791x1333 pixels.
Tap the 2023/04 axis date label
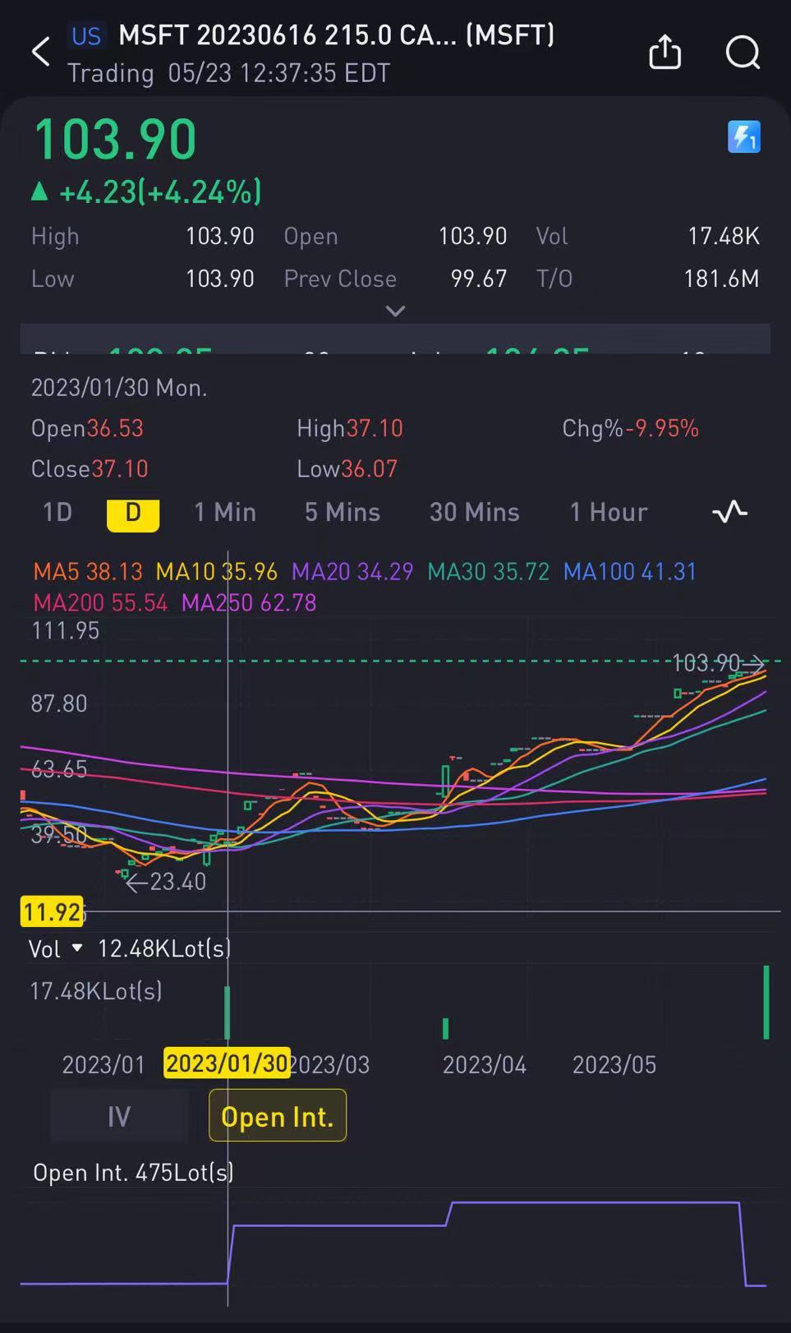pyautogui.click(x=485, y=1064)
